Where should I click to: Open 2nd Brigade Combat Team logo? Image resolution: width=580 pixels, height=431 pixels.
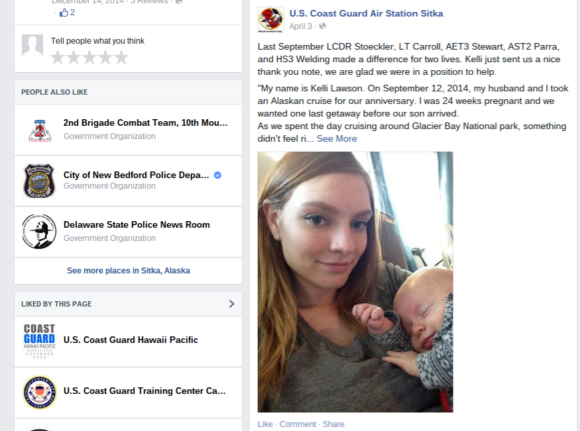(39, 130)
